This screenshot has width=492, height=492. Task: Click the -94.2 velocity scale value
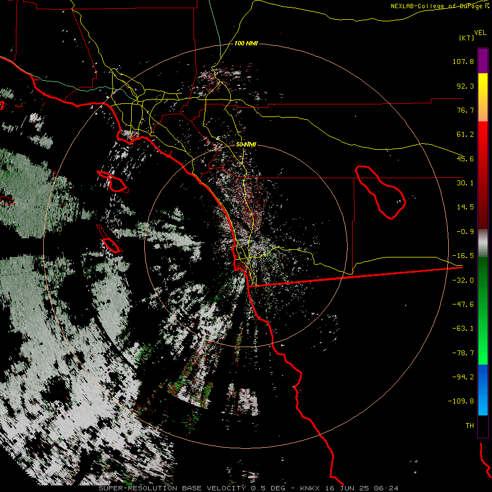[463, 377]
